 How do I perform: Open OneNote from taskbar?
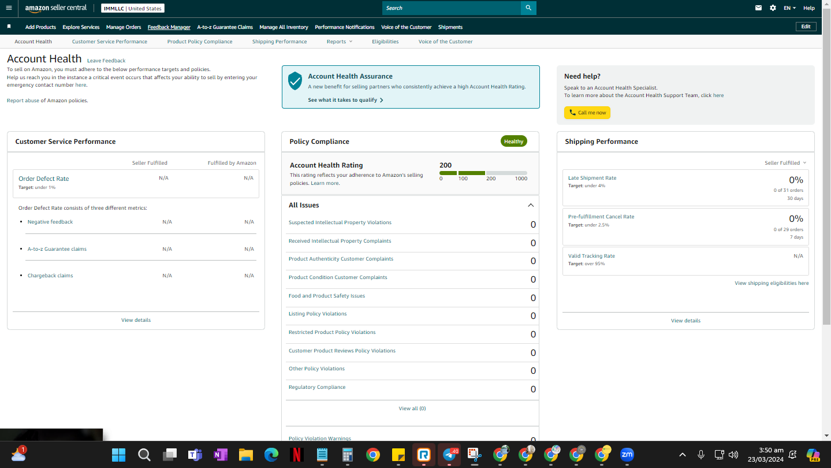[220, 455]
